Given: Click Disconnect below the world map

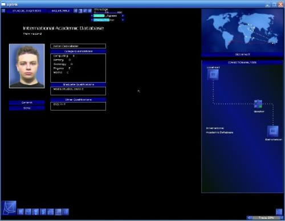Looking at the screenshot, I should tap(242, 55).
